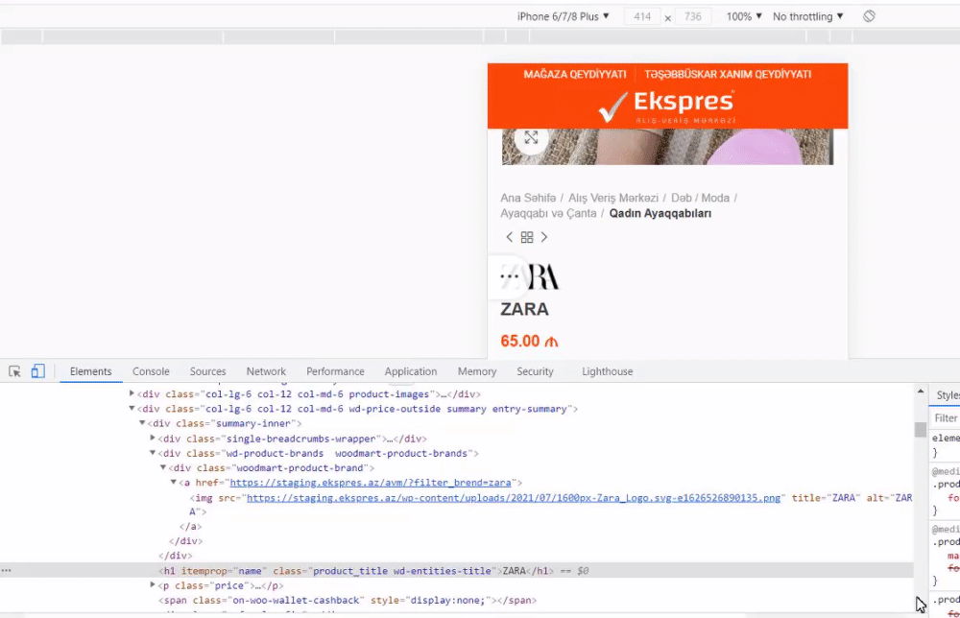Viewport: 960px width, 618px height.
Task: Go to next product arrow icon
Action: (x=543, y=237)
